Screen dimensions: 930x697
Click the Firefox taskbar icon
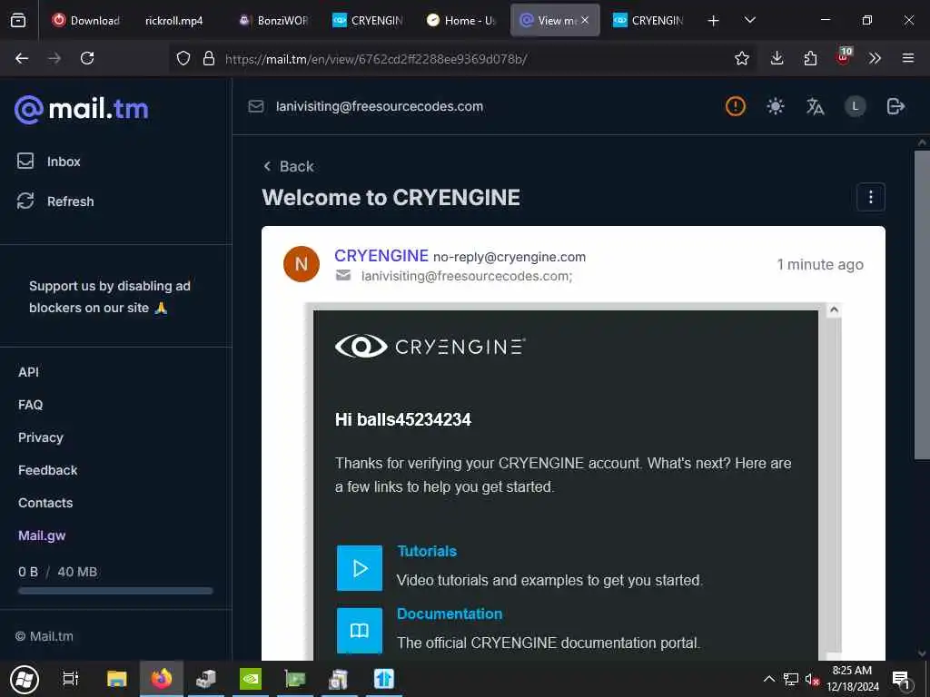[162, 679]
